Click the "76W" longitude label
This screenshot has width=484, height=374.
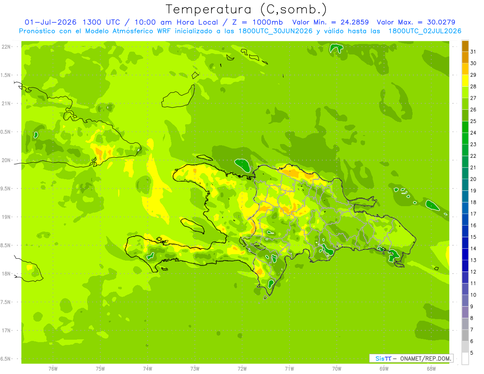pyautogui.click(x=53, y=369)
